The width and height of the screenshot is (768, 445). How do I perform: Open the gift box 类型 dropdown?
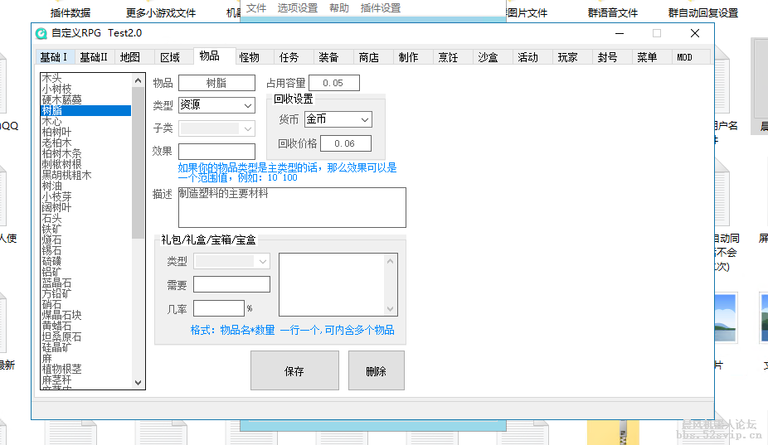231,261
